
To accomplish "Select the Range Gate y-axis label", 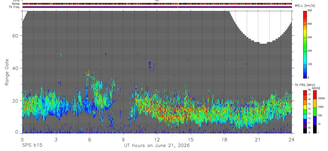I will [x=7, y=72].
